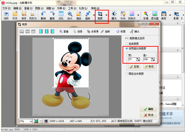Open the 影楼 studio effect
Viewport: 185px width, 132px height.
coord(176,16)
